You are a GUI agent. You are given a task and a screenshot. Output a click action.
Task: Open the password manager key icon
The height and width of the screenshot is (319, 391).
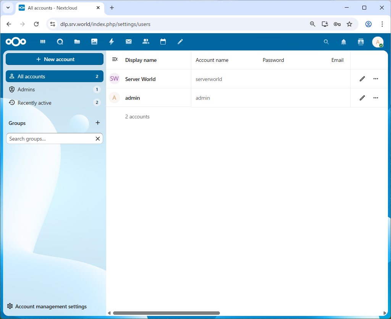click(337, 24)
